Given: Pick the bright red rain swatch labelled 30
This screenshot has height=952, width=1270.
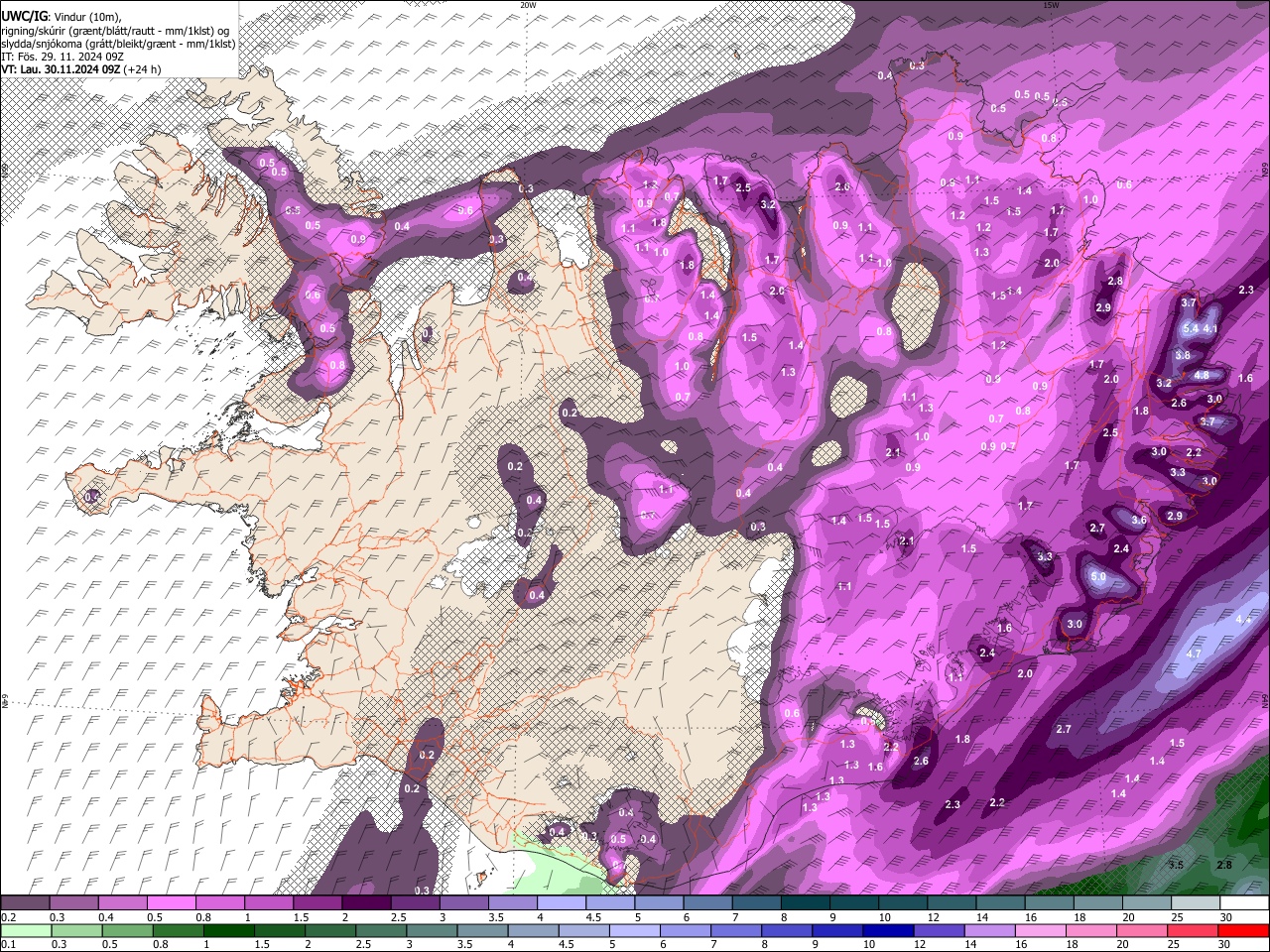Looking at the screenshot, I should pos(1242,930).
